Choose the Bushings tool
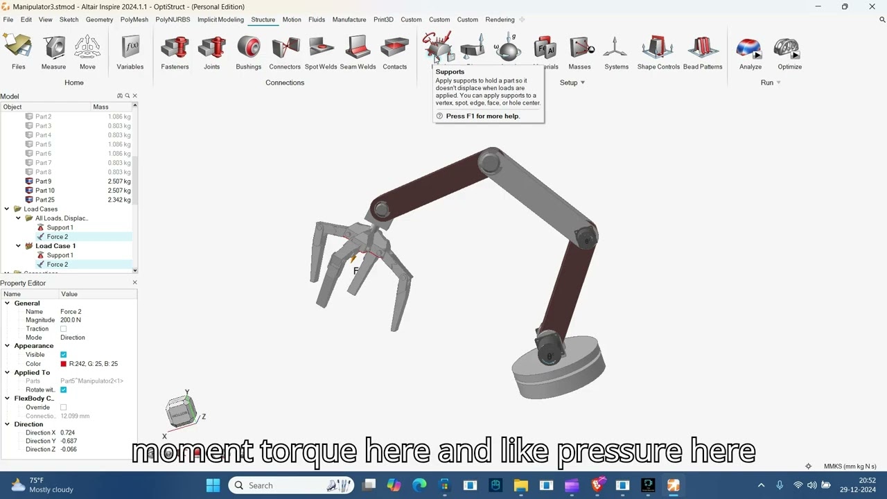The image size is (887, 499). (248, 52)
